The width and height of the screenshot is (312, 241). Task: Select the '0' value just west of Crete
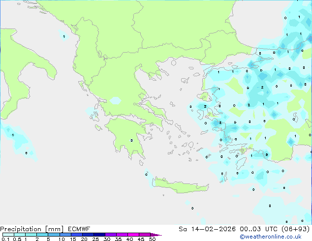pos(146,175)
